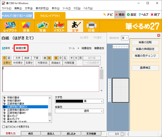Click the 新規文章 button

(21, 48)
